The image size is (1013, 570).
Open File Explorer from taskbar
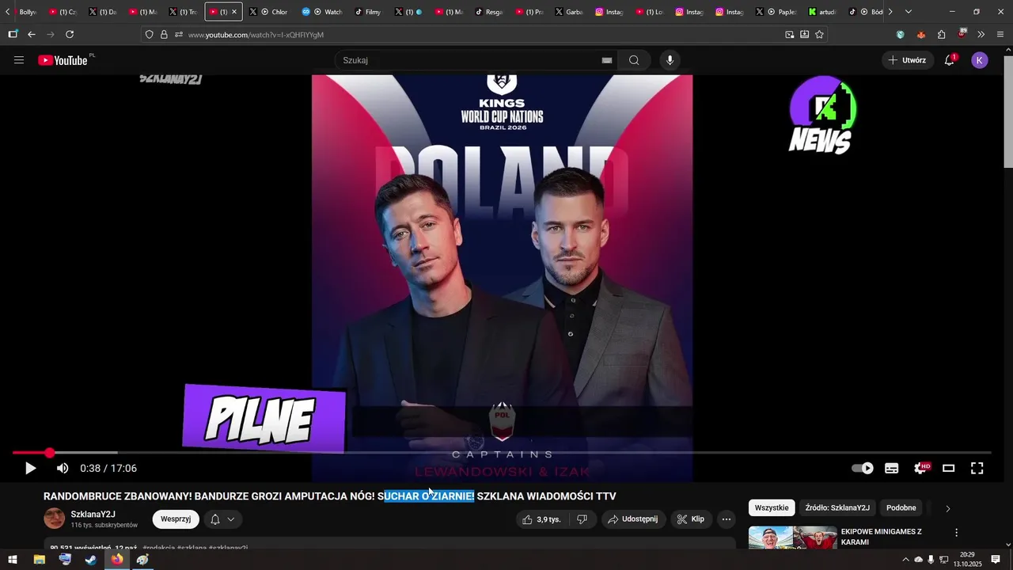[39, 560]
